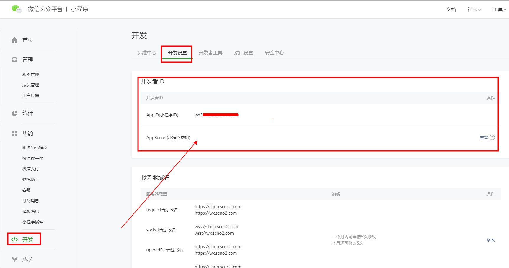Open the 安全中心 tab
The image size is (509, 268).
pos(274,52)
